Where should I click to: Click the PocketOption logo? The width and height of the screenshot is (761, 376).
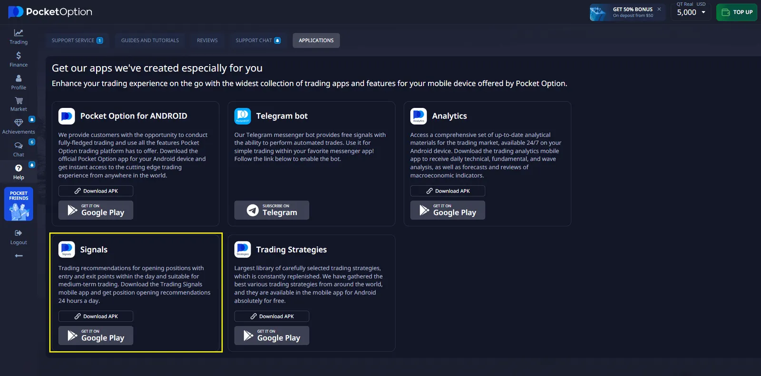pos(50,12)
